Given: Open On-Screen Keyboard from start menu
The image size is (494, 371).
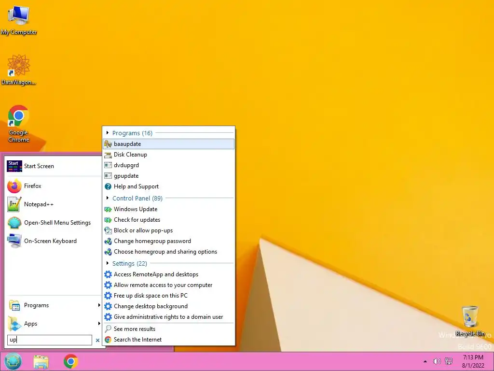Looking at the screenshot, I should 54,241.
